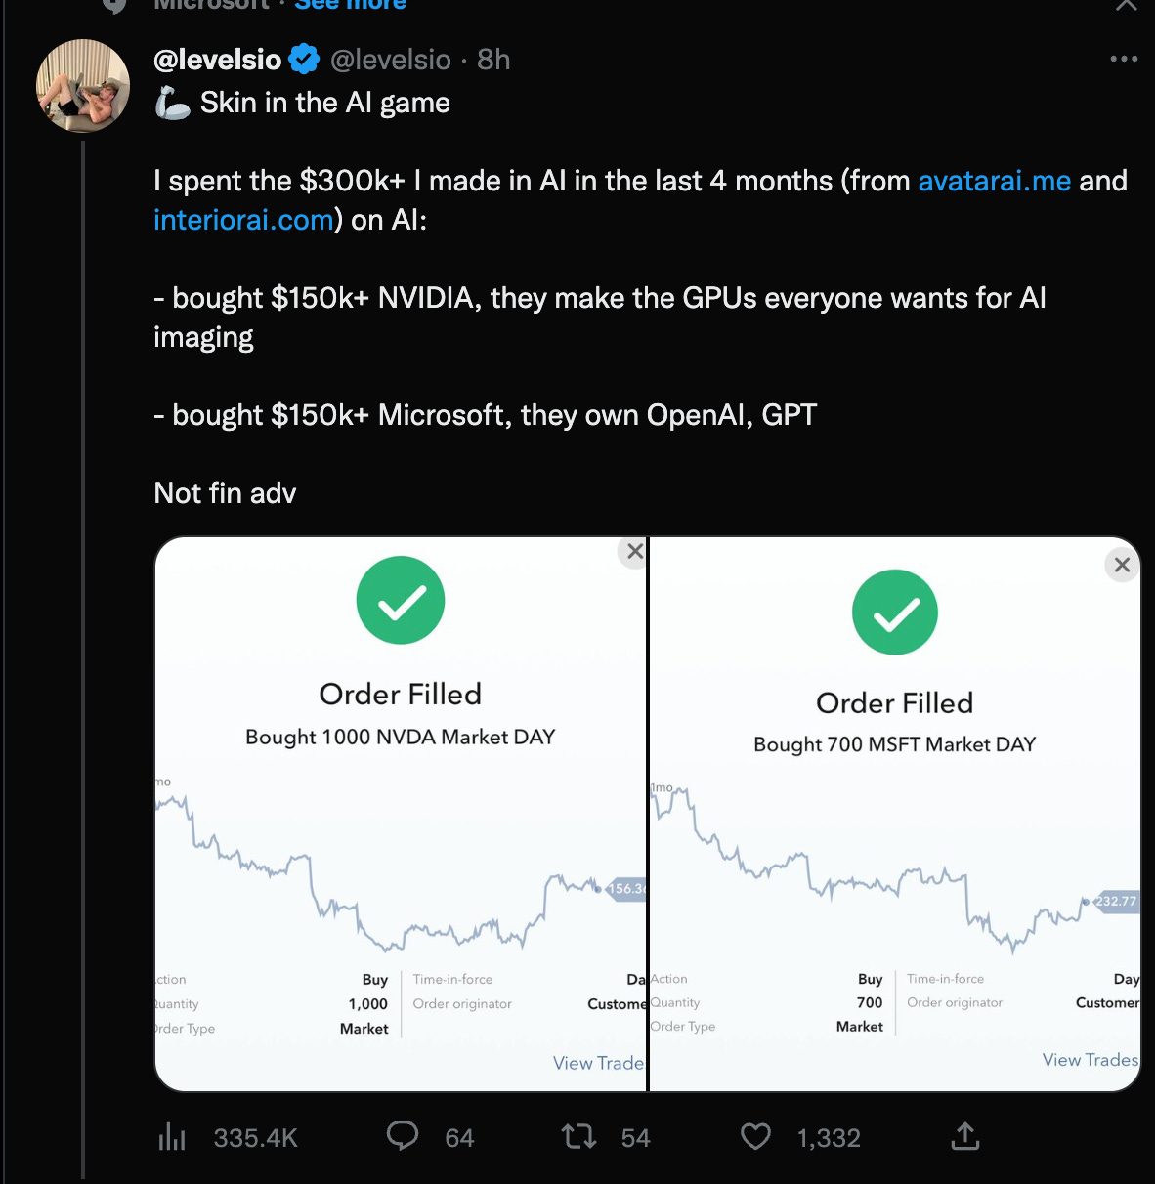The height and width of the screenshot is (1184, 1155).
Task: Click View Trade on the NVDA order
Action: click(597, 1063)
